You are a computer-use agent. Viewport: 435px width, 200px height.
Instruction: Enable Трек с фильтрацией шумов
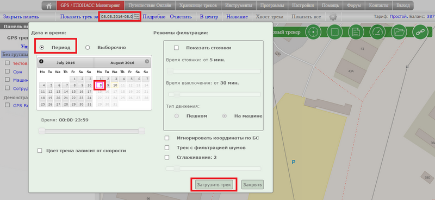click(167, 148)
